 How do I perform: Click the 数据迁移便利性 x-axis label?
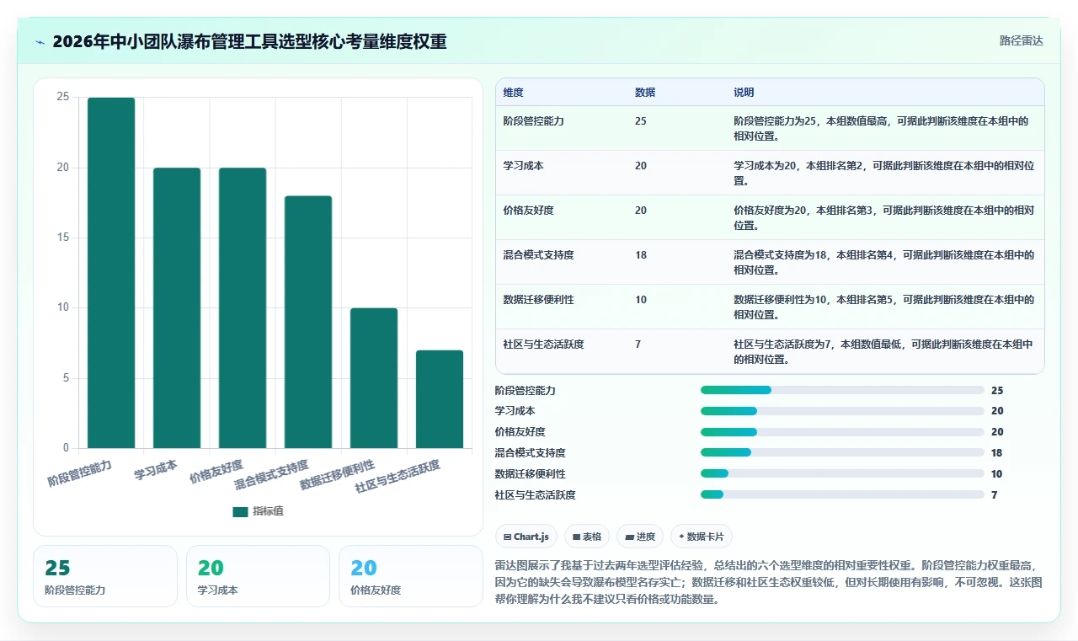(338, 475)
